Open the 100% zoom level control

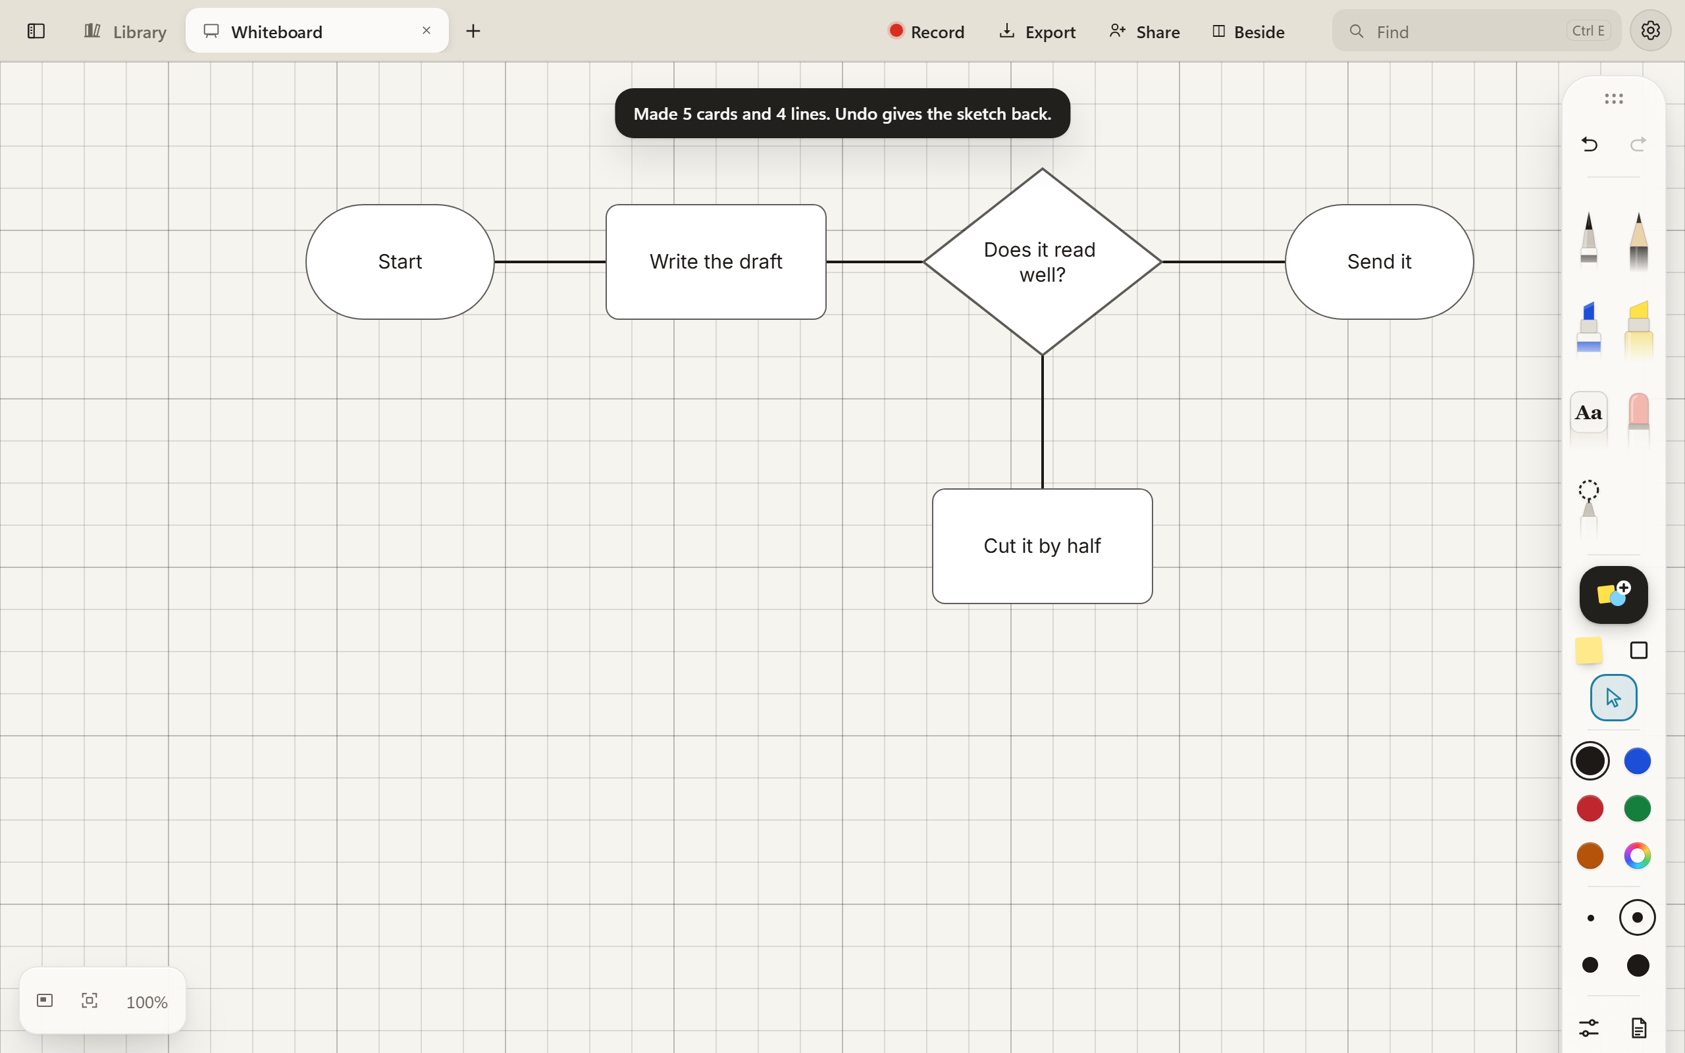[x=147, y=1002]
